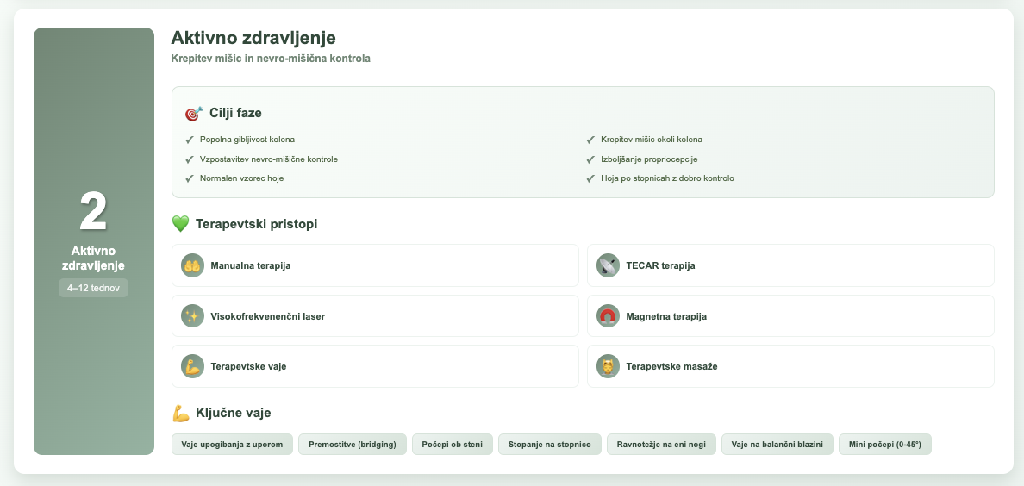
Task: Click the green heart icon beside Terapevtski pristopi
Action: [x=180, y=224]
